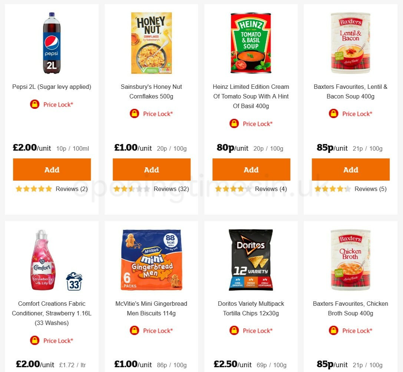
Task: Open Reviews (5) for Lentil & Bacon Soup
Action: [x=370, y=189]
